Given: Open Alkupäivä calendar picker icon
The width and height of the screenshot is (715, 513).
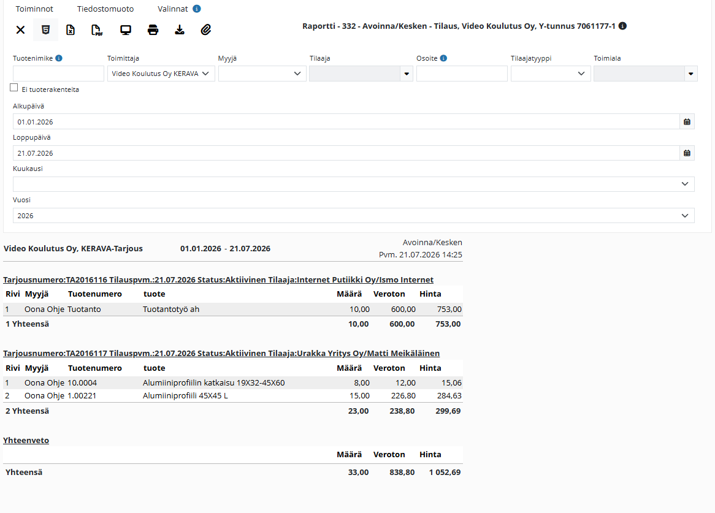Looking at the screenshot, I should point(687,121).
